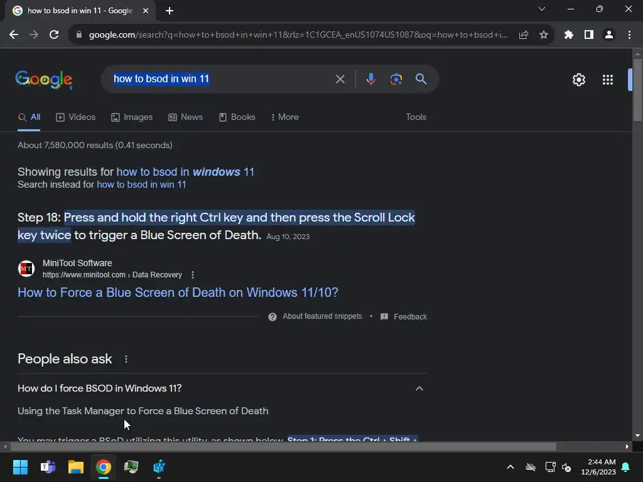
Task: Open the Windows Start menu
Action: tap(20, 467)
